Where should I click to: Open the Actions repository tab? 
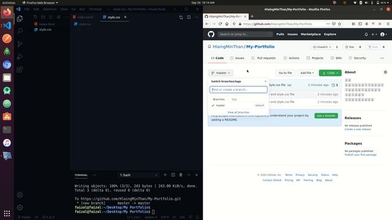point(292,58)
